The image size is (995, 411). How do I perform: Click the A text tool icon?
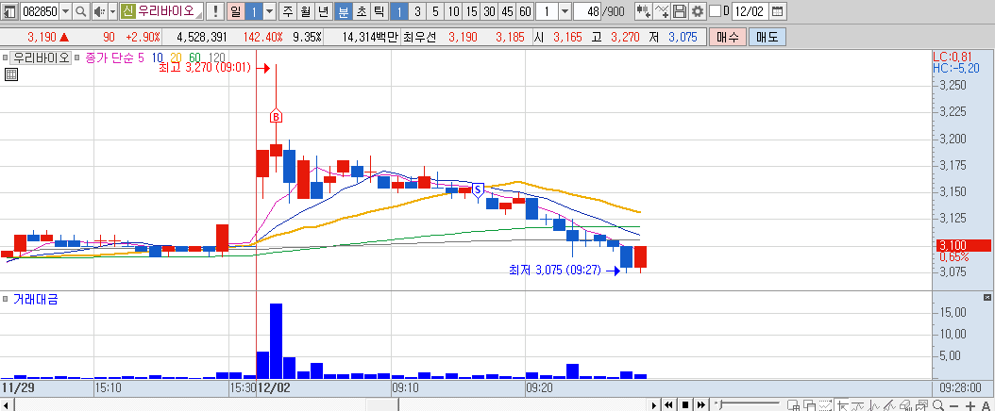pyautogui.click(x=986, y=406)
